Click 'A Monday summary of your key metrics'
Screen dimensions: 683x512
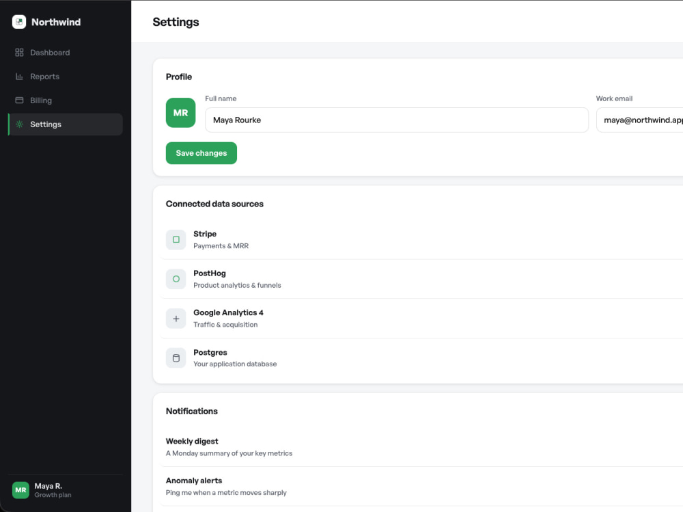pyautogui.click(x=229, y=453)
